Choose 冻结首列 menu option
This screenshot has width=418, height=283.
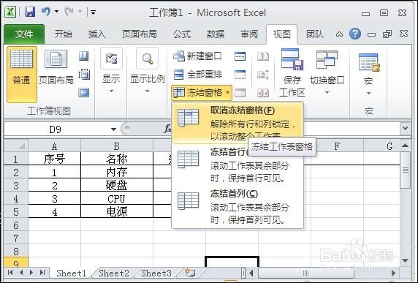click(x=237, y=207)
